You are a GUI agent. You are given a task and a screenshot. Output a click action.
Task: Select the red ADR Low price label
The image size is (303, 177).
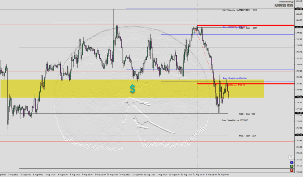[x=236, y=85]
